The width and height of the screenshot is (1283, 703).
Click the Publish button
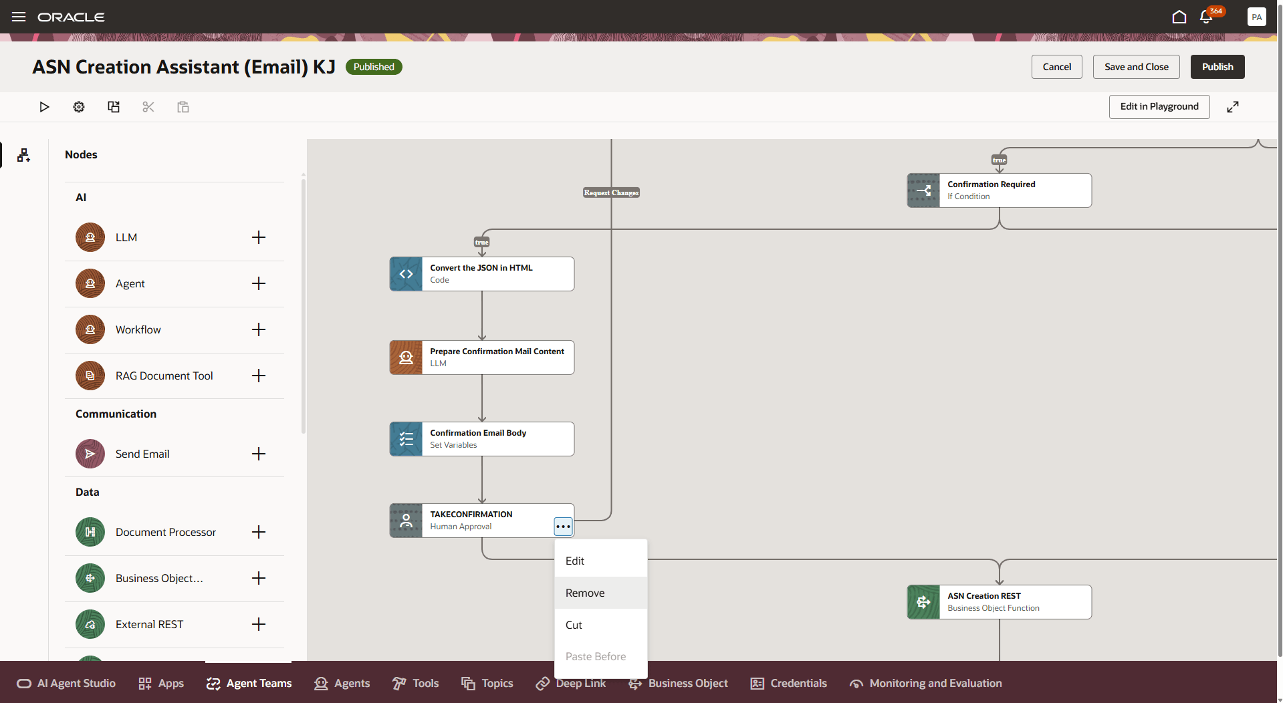(1217, 67)
